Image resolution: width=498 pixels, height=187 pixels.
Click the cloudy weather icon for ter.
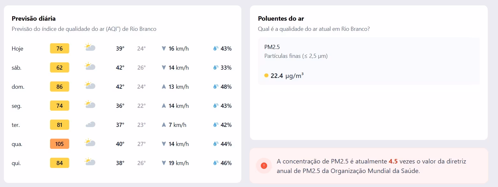[x=90, y=125]
